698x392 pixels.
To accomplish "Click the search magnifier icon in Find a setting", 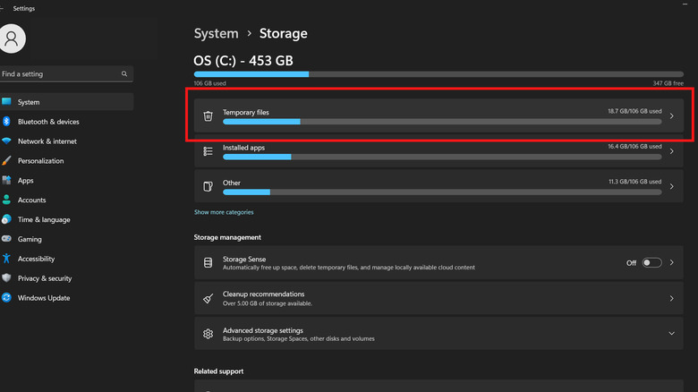I will coord(124,74).
